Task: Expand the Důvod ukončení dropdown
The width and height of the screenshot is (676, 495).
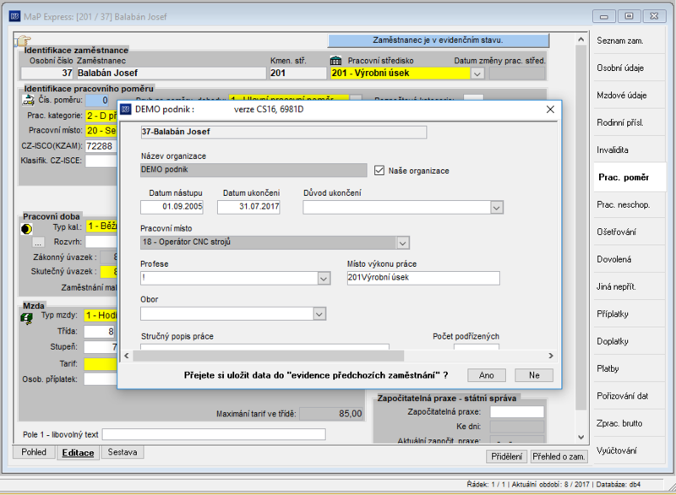Action: click(x=497, y=208)
